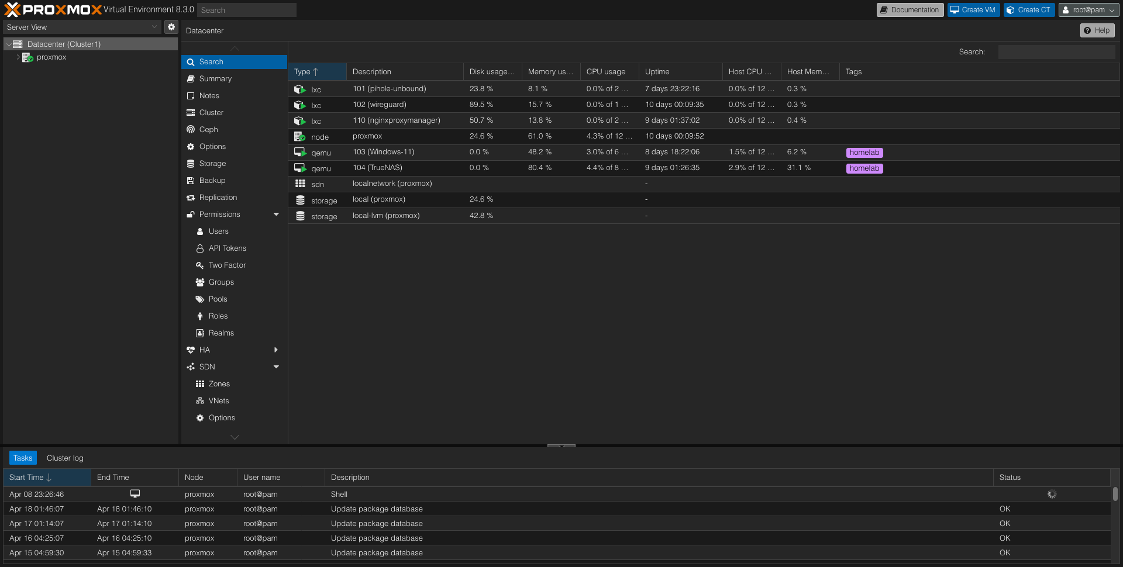This screenshot has height=567, width=1123.
Task: Open the Replication section
Action: [234, 197]
